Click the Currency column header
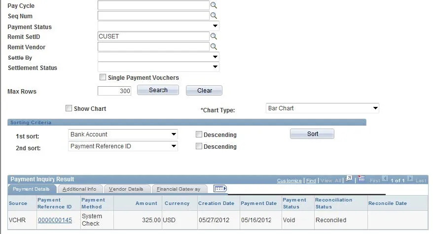433x234 pixels. (177, 203)
